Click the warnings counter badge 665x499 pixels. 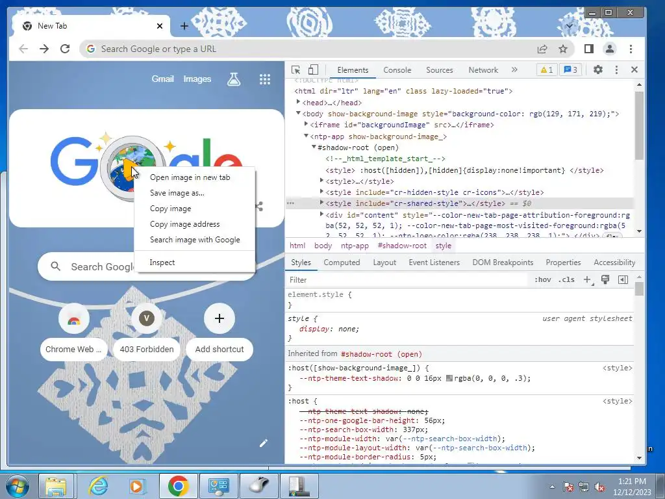[547, 70]
